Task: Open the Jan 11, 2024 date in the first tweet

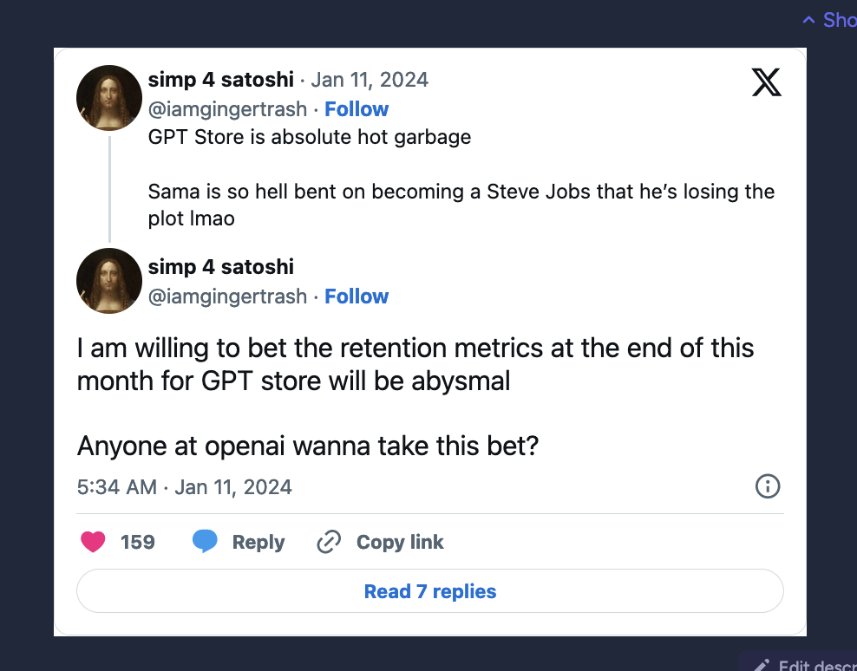Action: pos(370,80)
